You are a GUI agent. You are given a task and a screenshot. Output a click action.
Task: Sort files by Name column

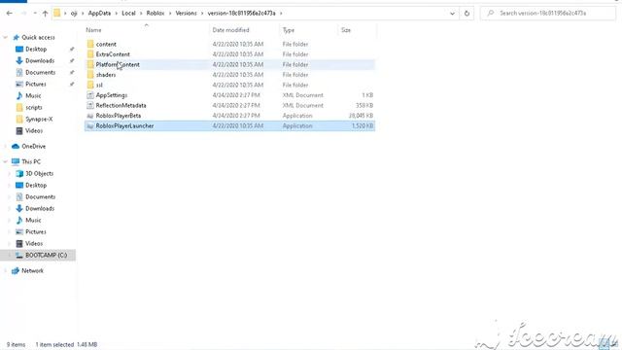tap(93, 30)
